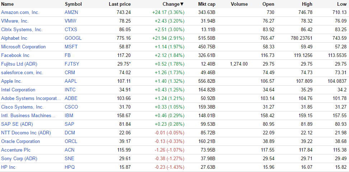The width and height of the screenshot is (349, 172).
Task: Click the Volume column header
Action: (239, 4)
